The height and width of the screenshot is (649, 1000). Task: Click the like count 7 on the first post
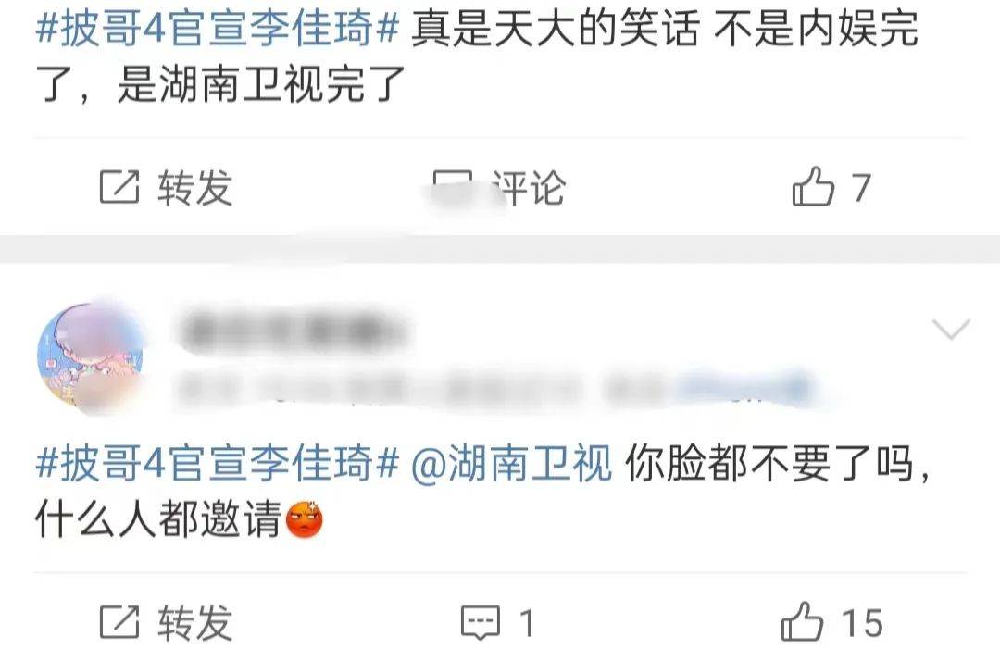pyautogui.click(x=861, y=188)
